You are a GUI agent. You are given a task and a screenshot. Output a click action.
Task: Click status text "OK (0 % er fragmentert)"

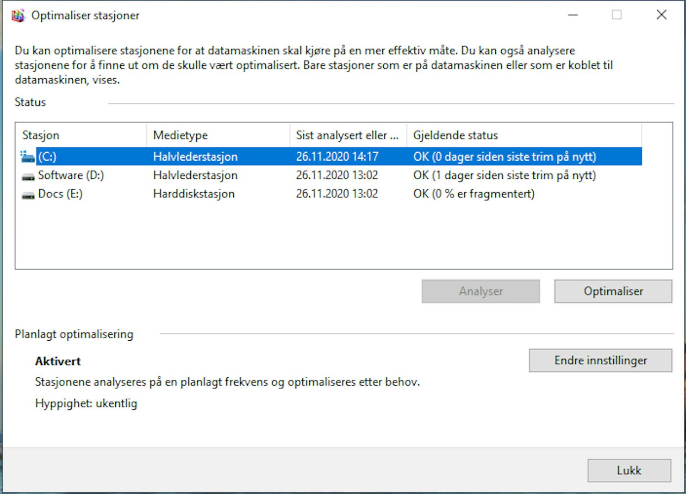474,194
